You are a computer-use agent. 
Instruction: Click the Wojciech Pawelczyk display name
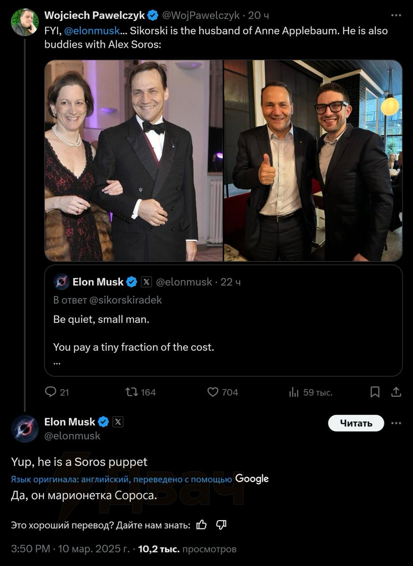pyautogui.click(x=95, y=15)
